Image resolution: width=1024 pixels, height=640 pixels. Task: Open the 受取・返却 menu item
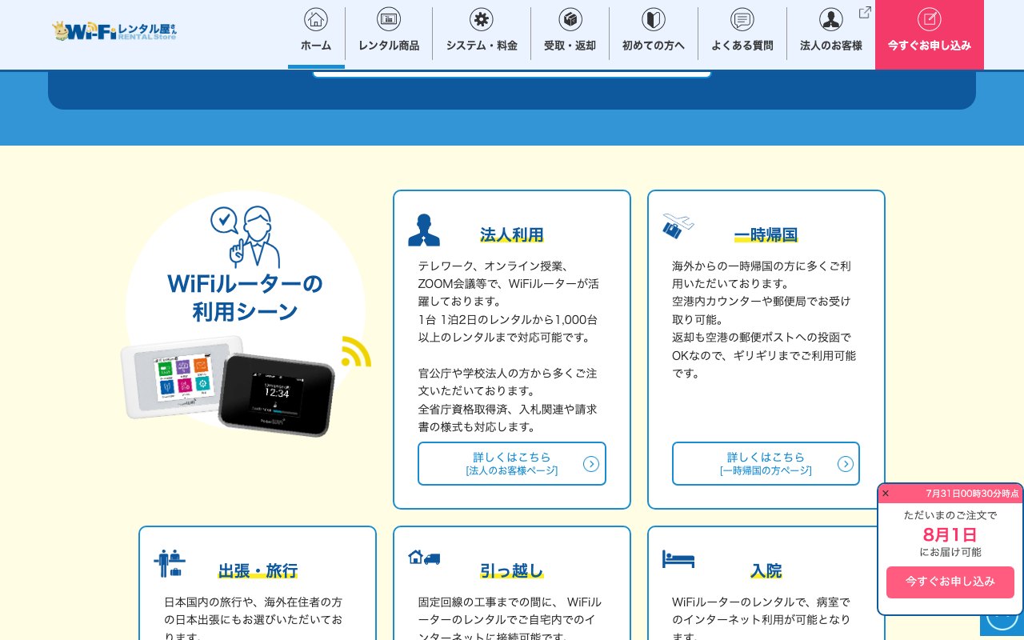pos(570,35)
